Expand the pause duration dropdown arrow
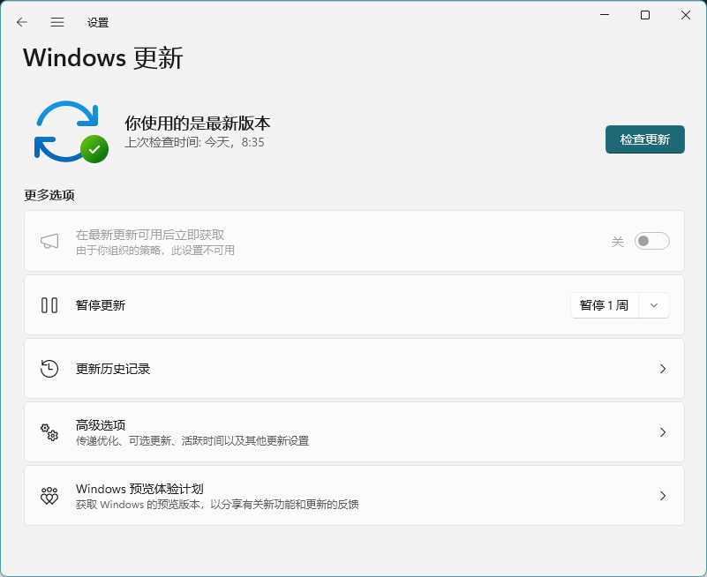 tap(653, 305)
